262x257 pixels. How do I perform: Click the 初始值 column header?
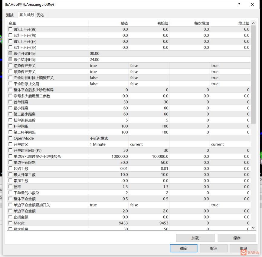[149, 23]
